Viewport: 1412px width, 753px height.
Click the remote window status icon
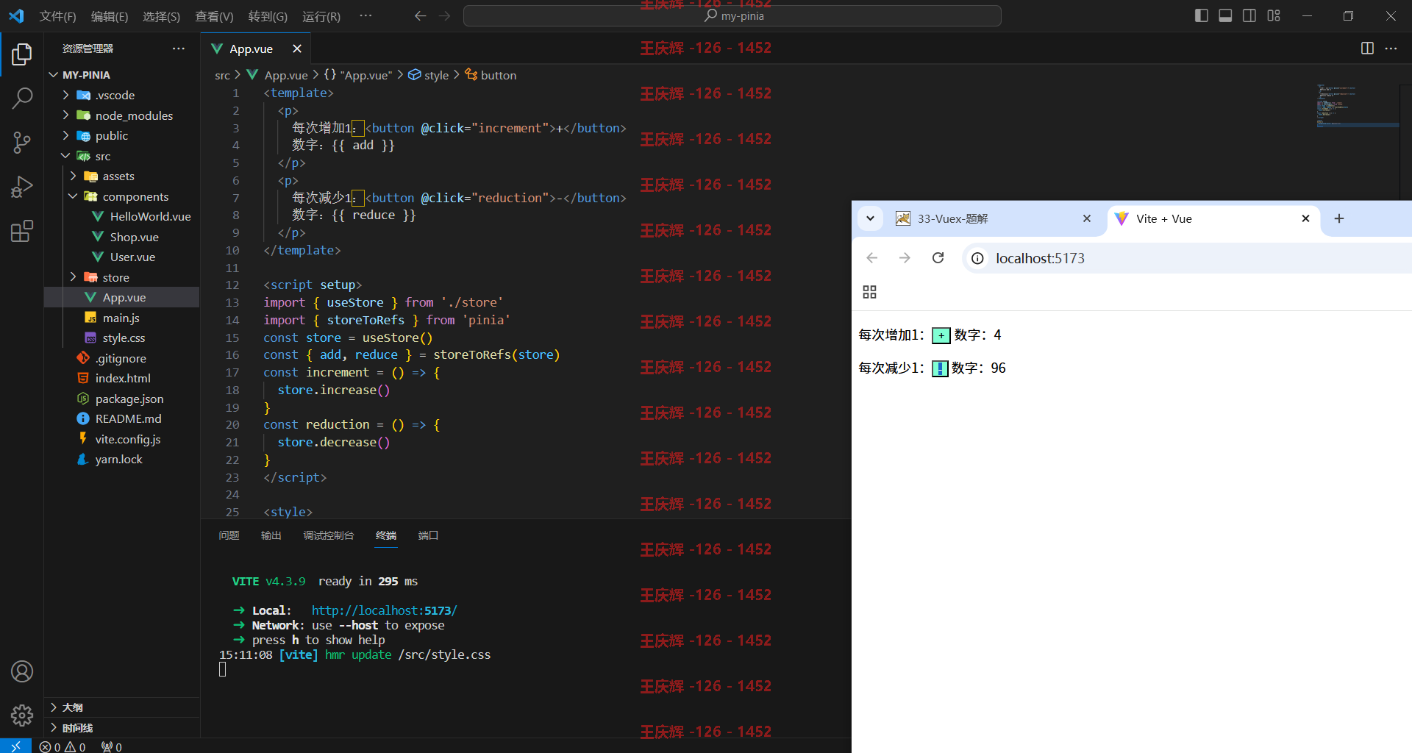(15, 746)
